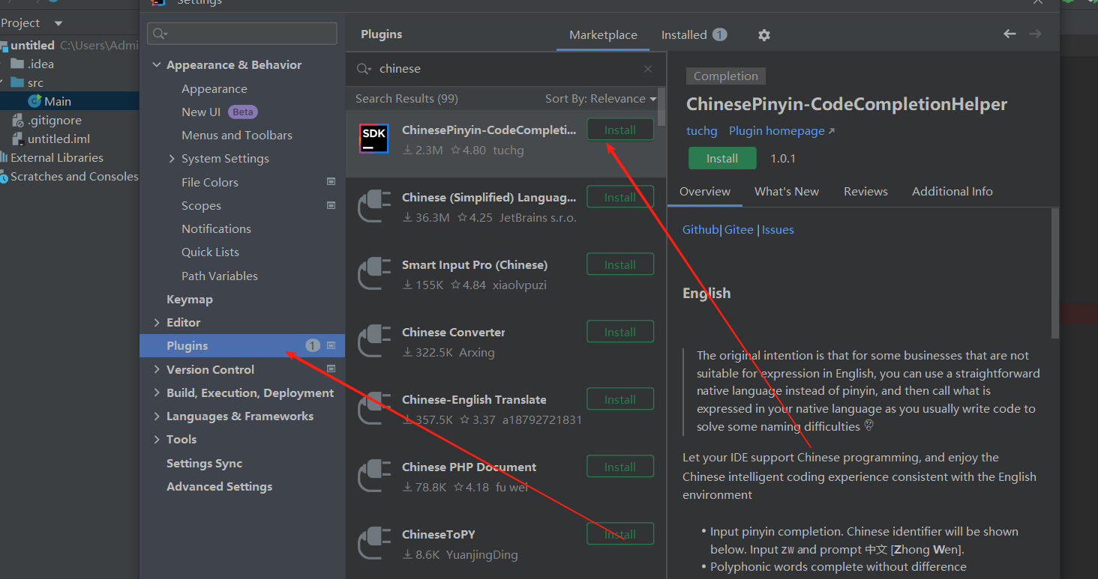
Task: Install ChinesePinyin-CodeCompletionHelper from the list
Action: pyautogui.click(x=620, y=130)
